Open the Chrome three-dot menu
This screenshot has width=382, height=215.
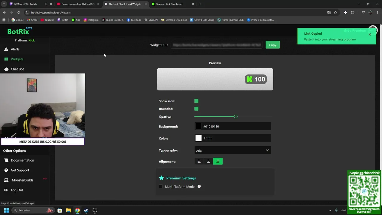pos(378,13)
